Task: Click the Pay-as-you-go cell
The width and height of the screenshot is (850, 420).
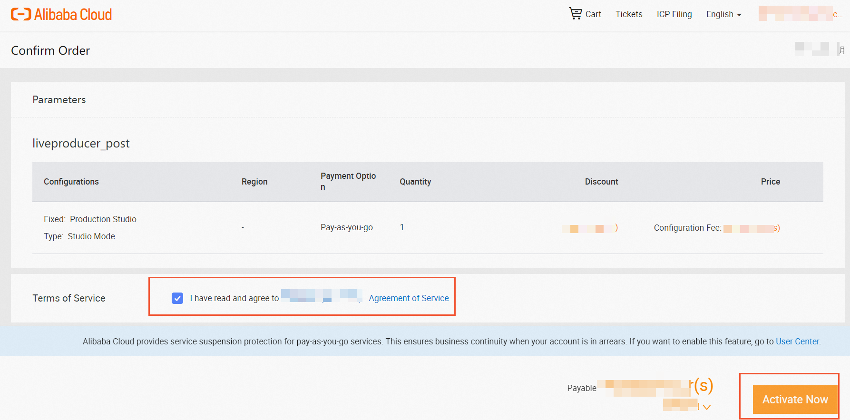Action: [347, 227]
